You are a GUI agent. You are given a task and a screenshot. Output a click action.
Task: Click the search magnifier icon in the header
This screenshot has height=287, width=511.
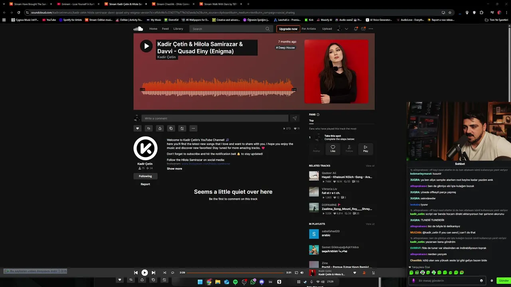click(267, 29)
